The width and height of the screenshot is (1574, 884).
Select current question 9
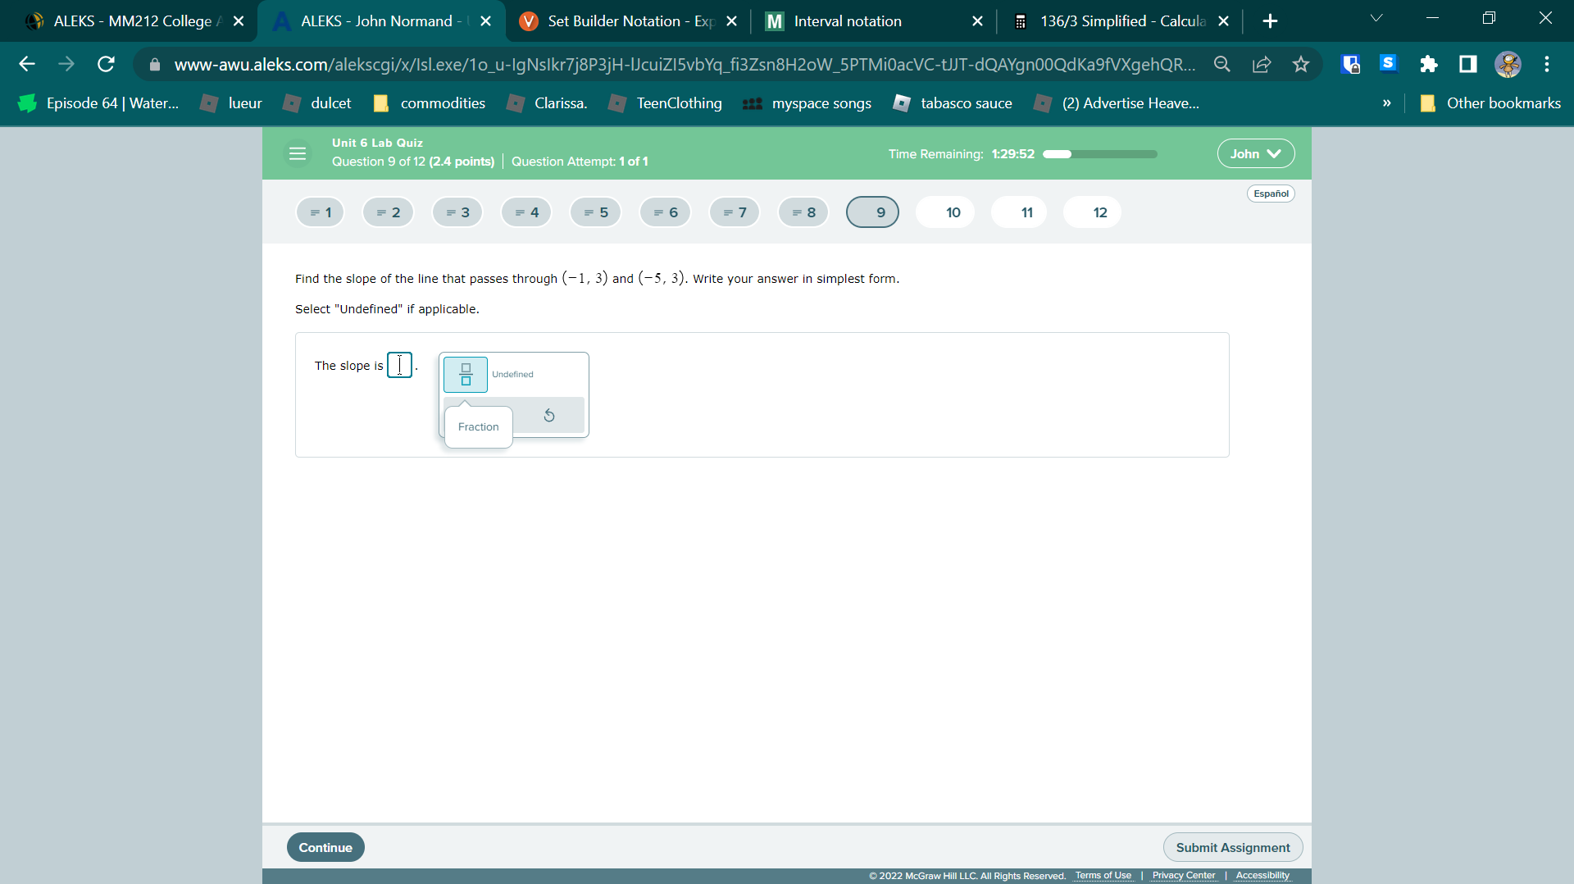[872, 212]
